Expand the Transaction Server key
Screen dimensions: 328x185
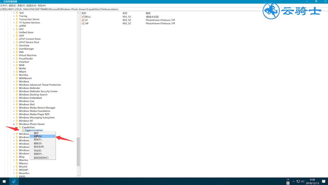(14, 19)
